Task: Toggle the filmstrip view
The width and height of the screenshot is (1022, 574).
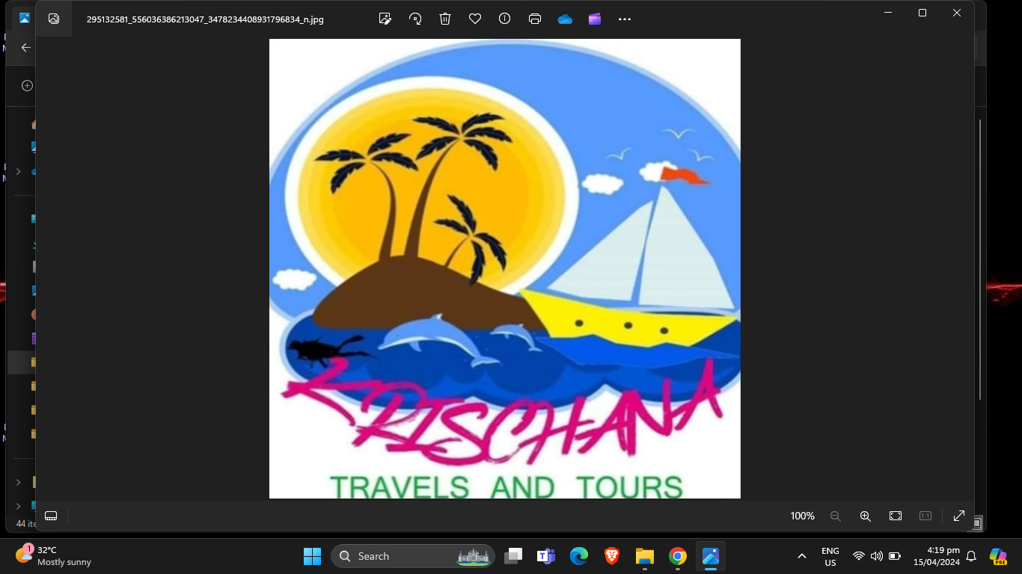Action: coord(51,516)
